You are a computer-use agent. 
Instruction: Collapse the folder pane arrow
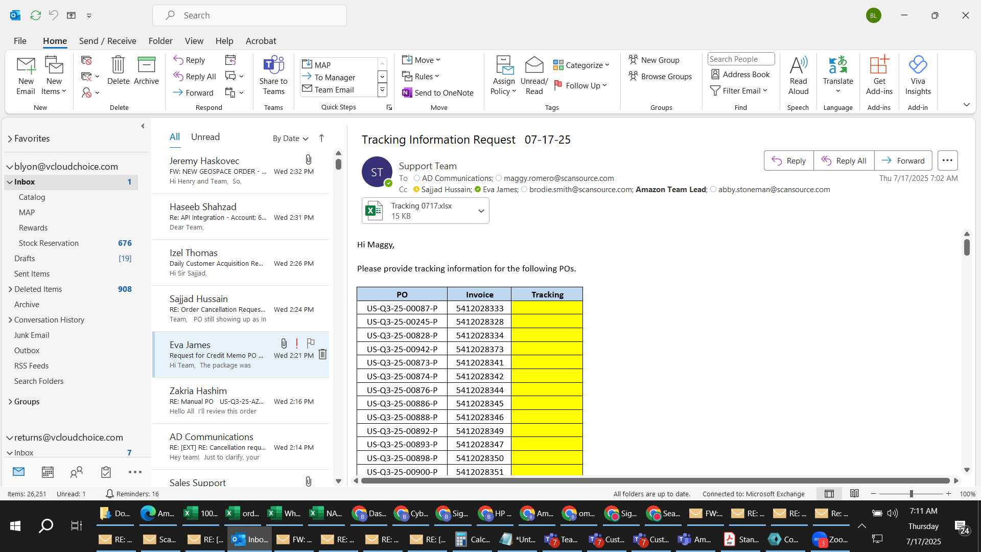[x=143, y=126]
